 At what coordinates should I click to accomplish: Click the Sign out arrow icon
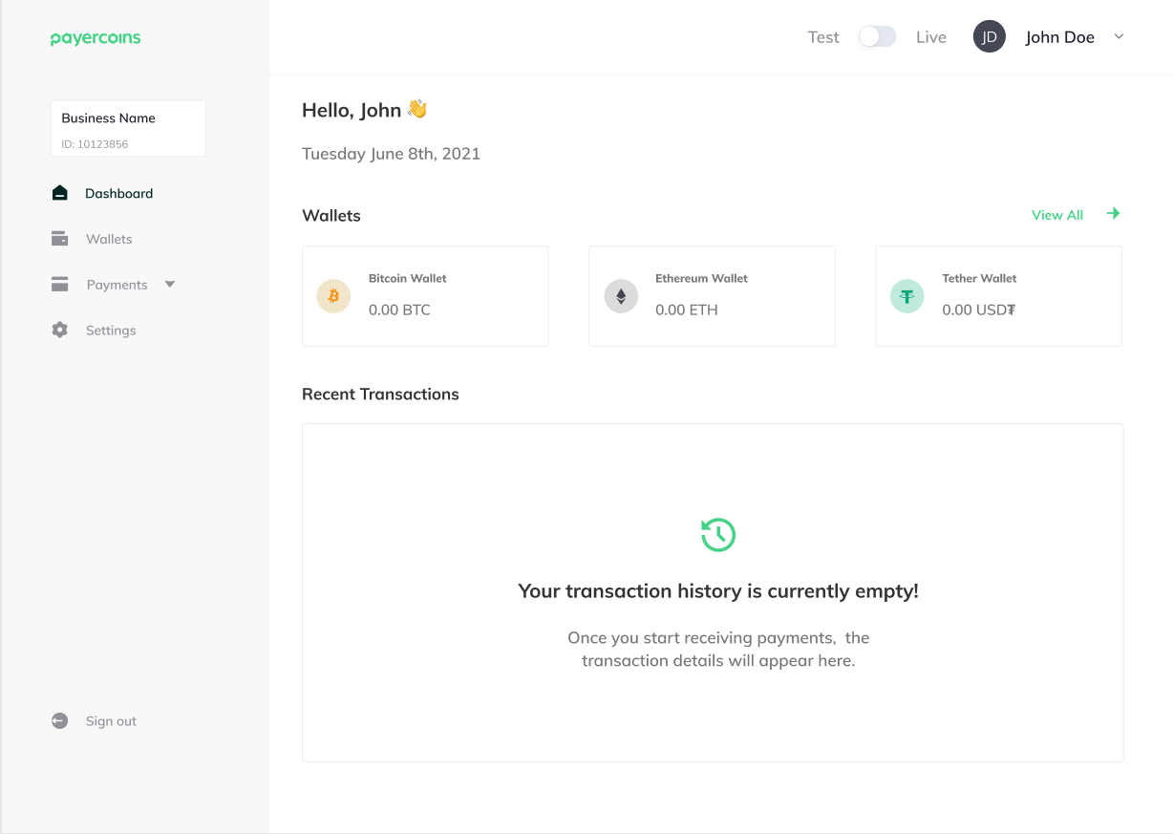click(59, 720)
